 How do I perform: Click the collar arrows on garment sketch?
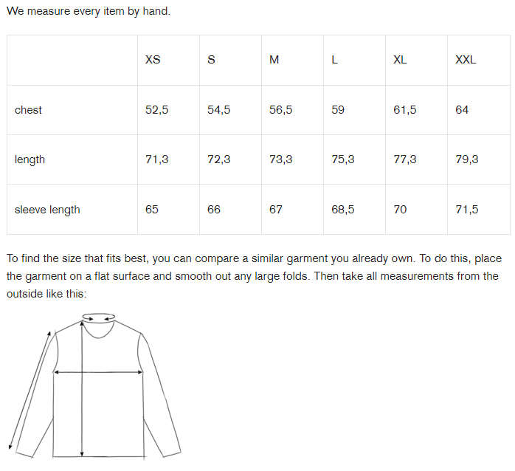point(99,318)
